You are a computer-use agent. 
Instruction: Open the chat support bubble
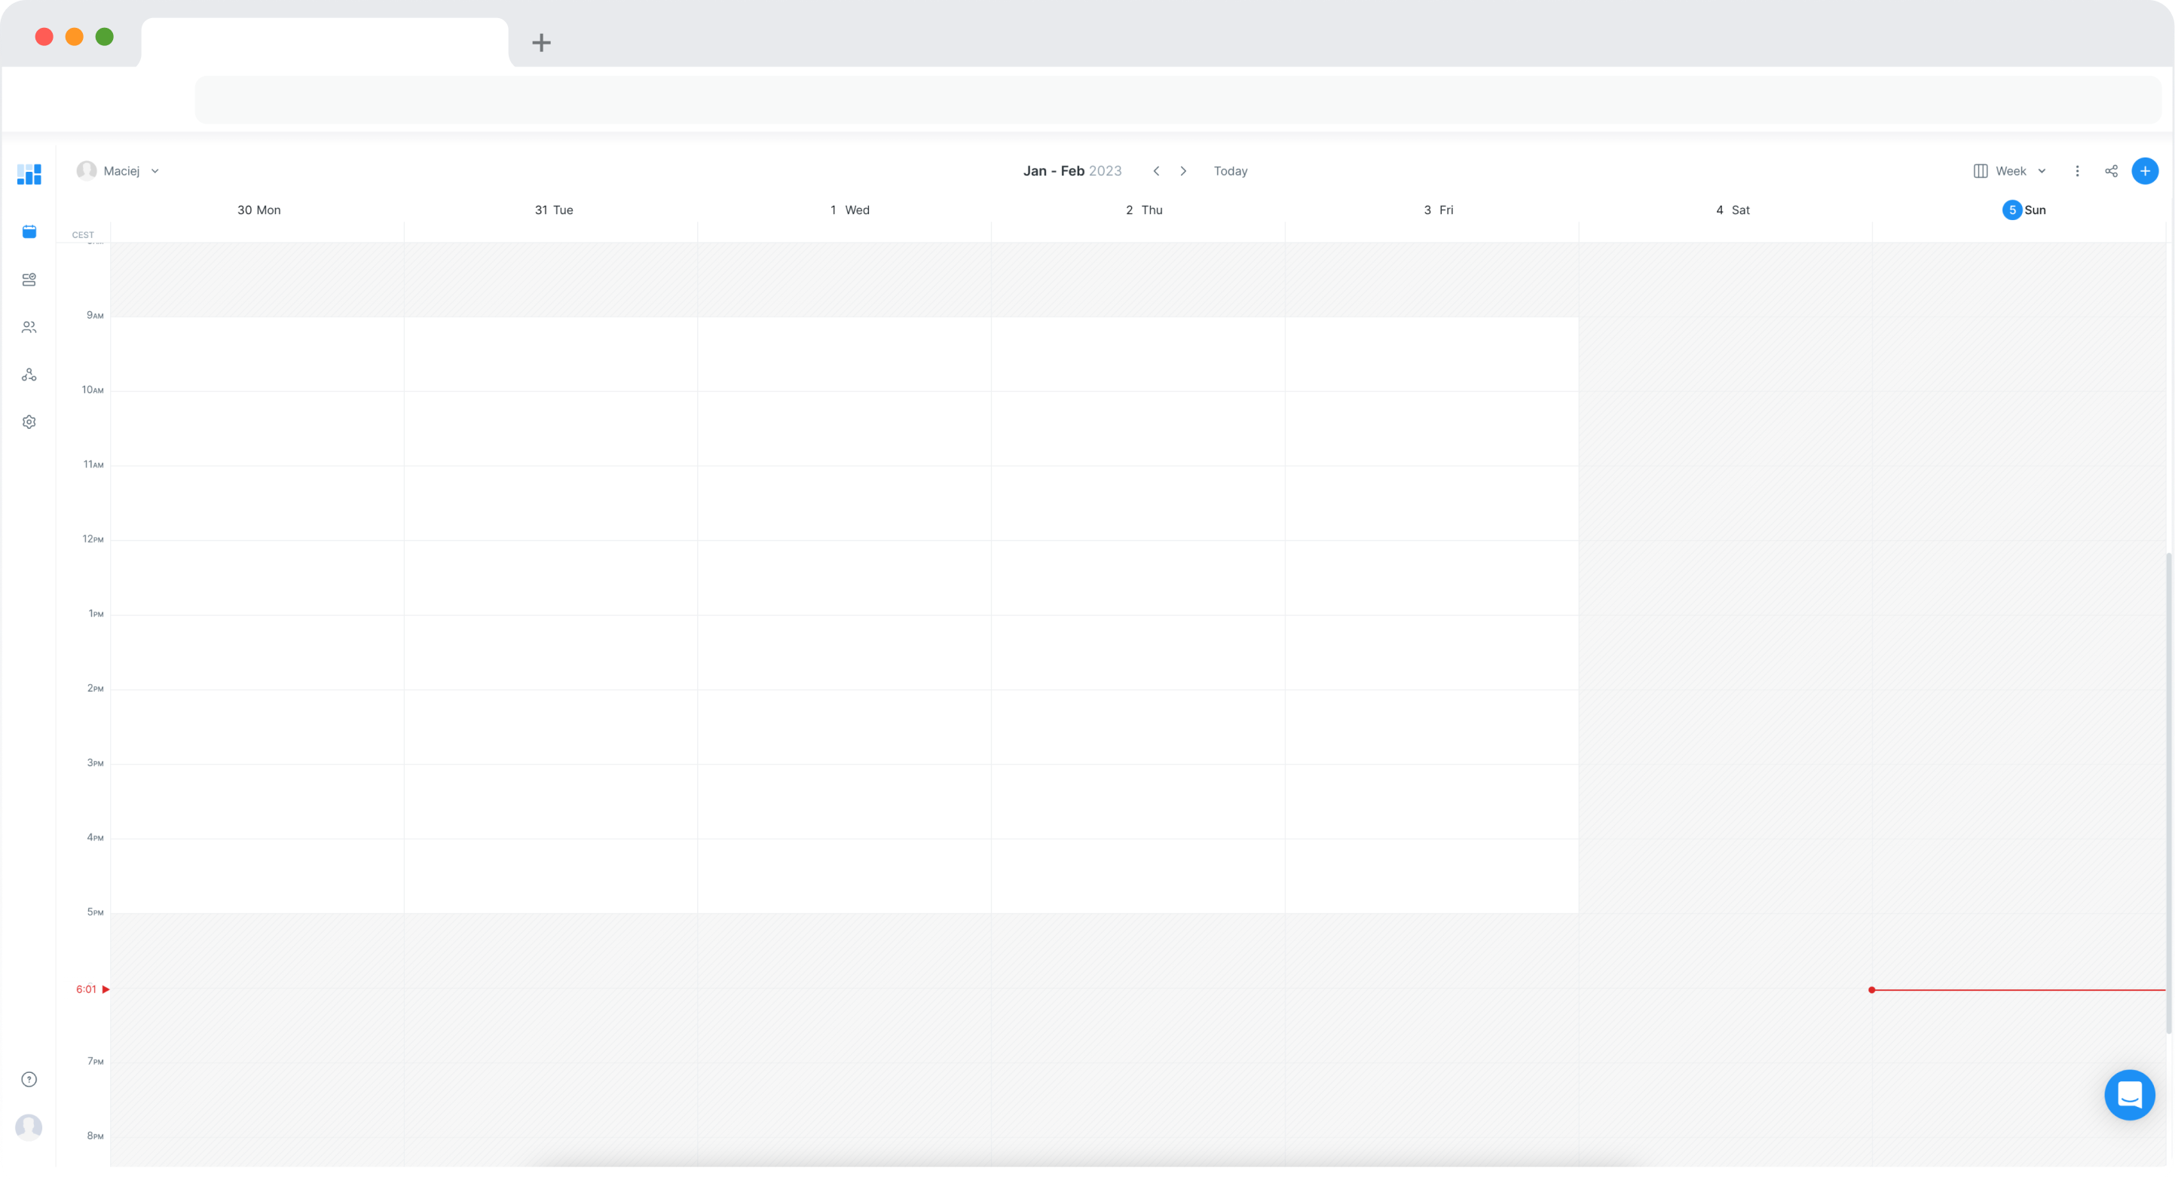(2130, 1096)
